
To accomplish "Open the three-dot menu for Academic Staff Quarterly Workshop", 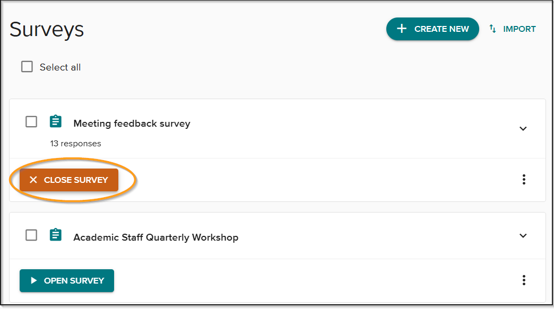I will 524,280.
